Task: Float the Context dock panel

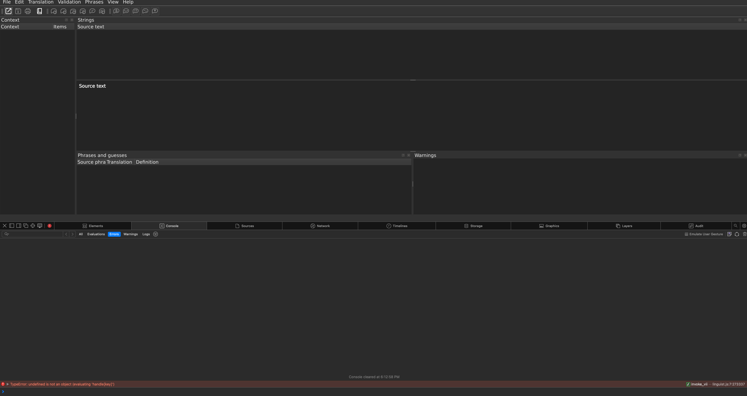Action: pos(66,20)
